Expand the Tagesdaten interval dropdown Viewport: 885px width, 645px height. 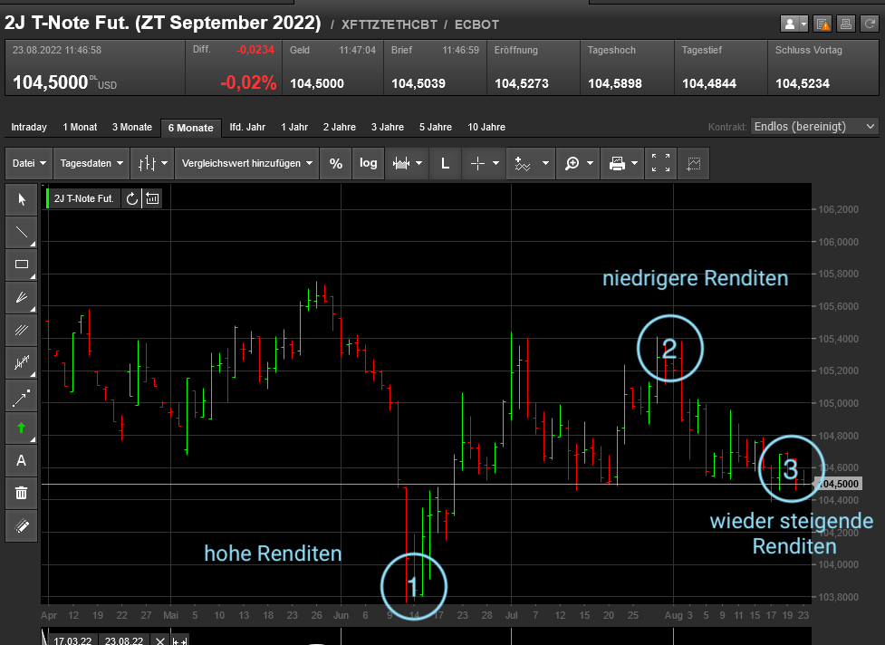click(91, 163)
